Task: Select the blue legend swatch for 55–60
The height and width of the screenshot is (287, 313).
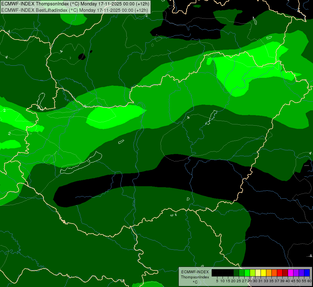Action: [307, 273]
